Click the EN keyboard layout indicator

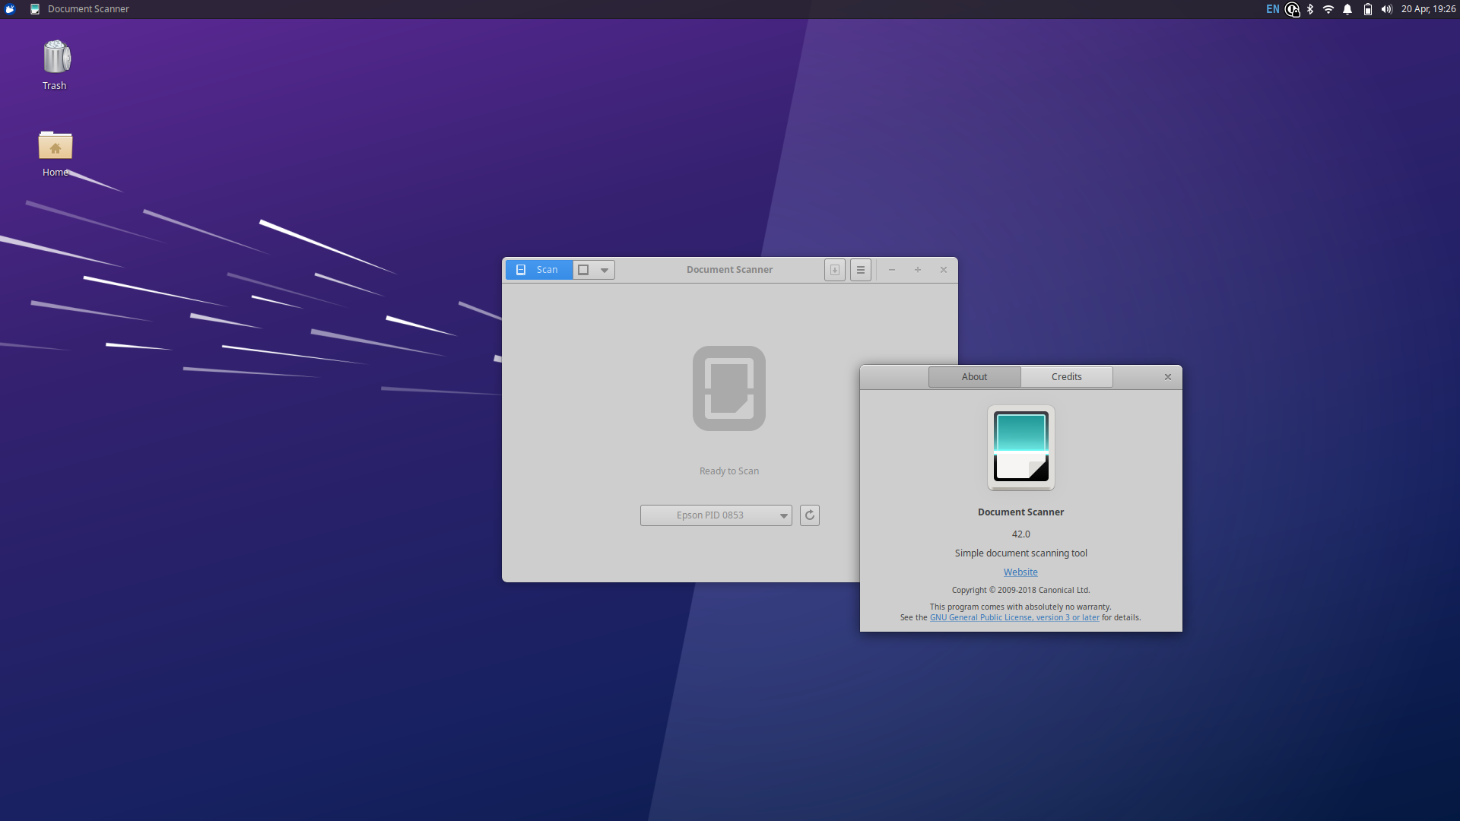click(x=1272, y=9)
